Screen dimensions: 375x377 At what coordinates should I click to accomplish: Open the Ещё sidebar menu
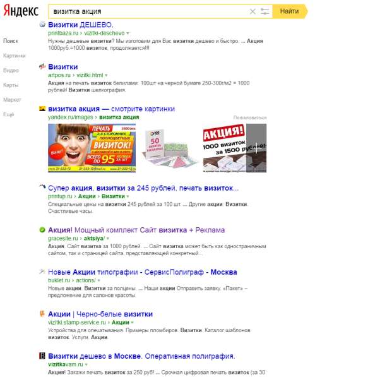click(x=8, y=114)
